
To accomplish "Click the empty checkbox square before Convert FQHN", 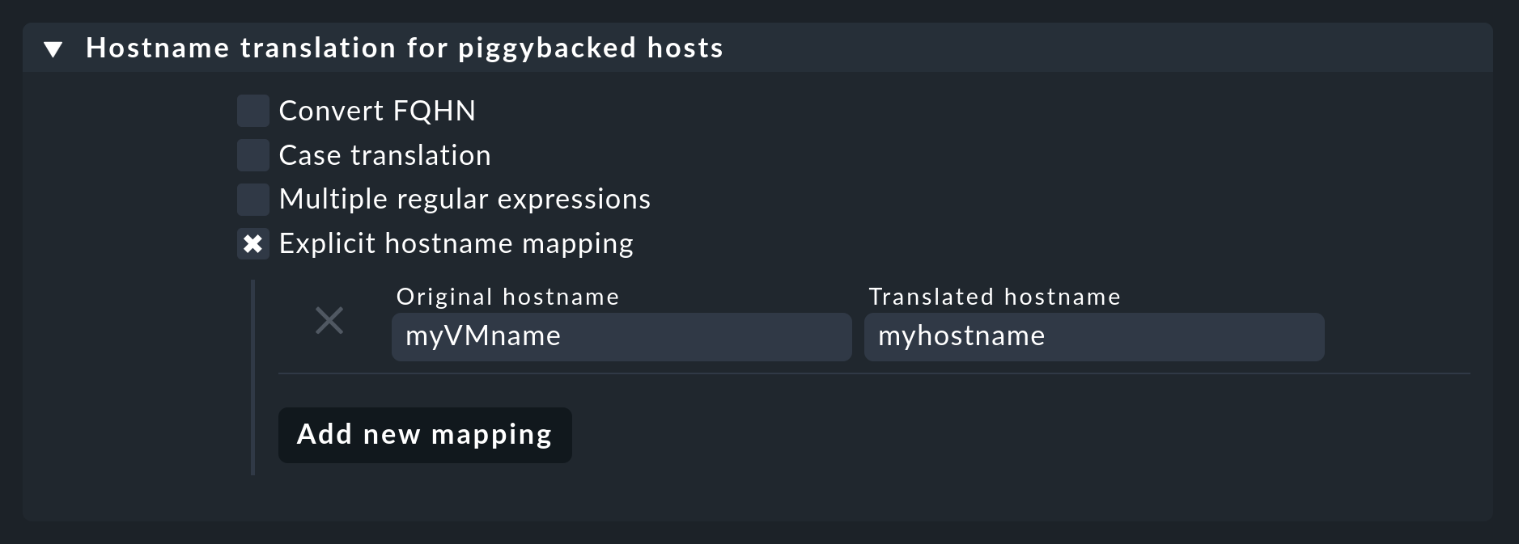I will click(x=252, y=111).
